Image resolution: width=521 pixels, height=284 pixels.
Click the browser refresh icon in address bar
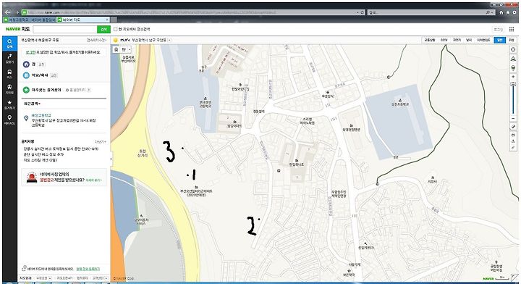point(363,12)
